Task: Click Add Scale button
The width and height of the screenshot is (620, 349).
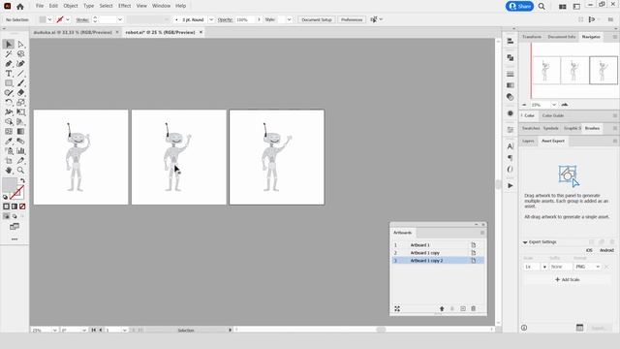Action: pos(567,280)
